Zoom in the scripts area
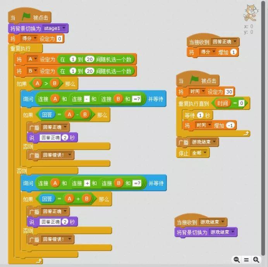 click(256, 260)
